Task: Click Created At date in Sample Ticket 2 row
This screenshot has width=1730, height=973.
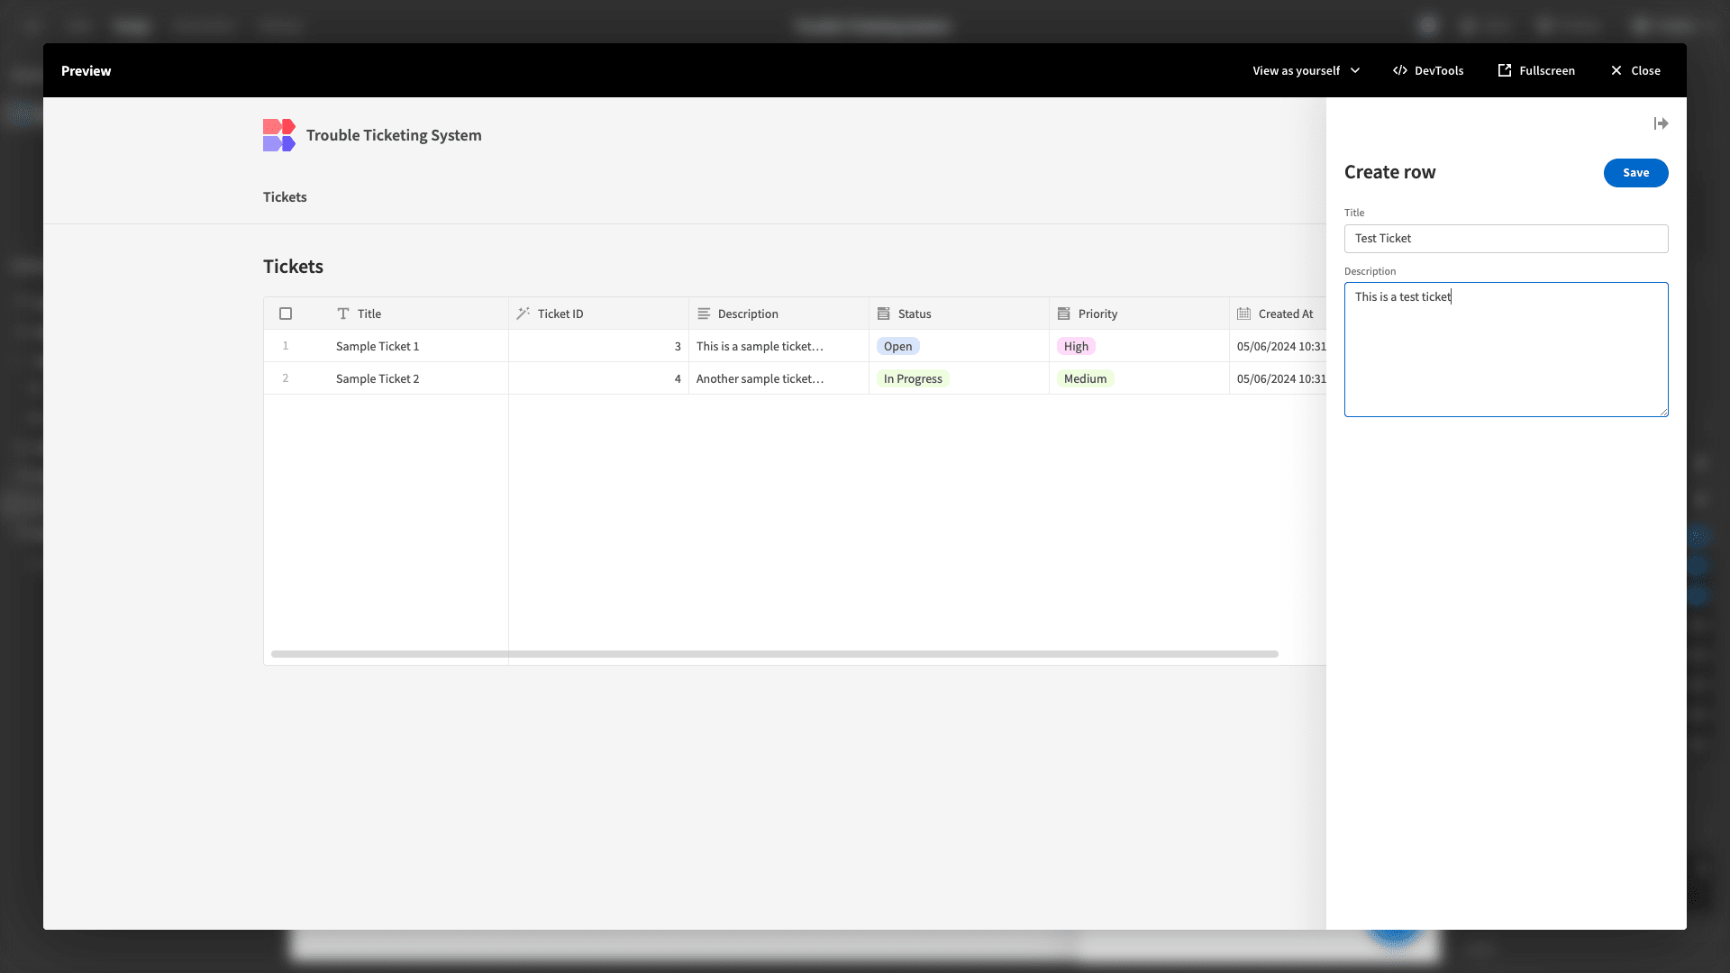Action: click(1281, 378)
